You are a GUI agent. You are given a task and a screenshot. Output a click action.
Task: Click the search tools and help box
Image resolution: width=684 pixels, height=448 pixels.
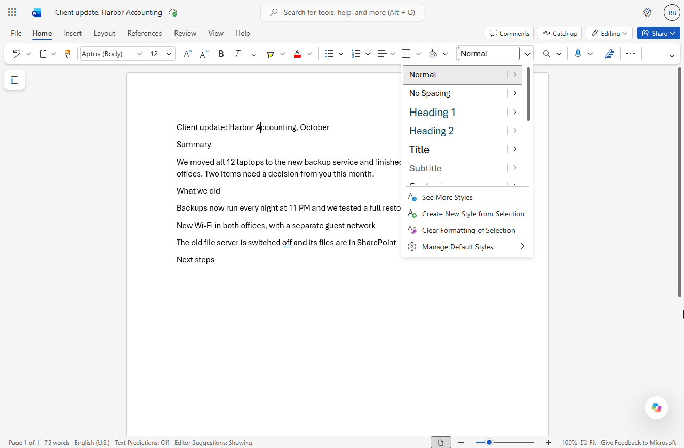pos(342,12)
